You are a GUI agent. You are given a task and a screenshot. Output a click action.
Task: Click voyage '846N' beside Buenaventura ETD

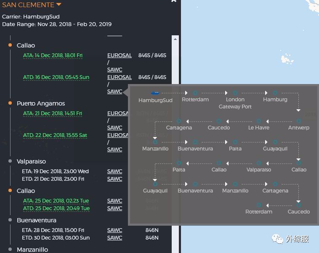152,238
